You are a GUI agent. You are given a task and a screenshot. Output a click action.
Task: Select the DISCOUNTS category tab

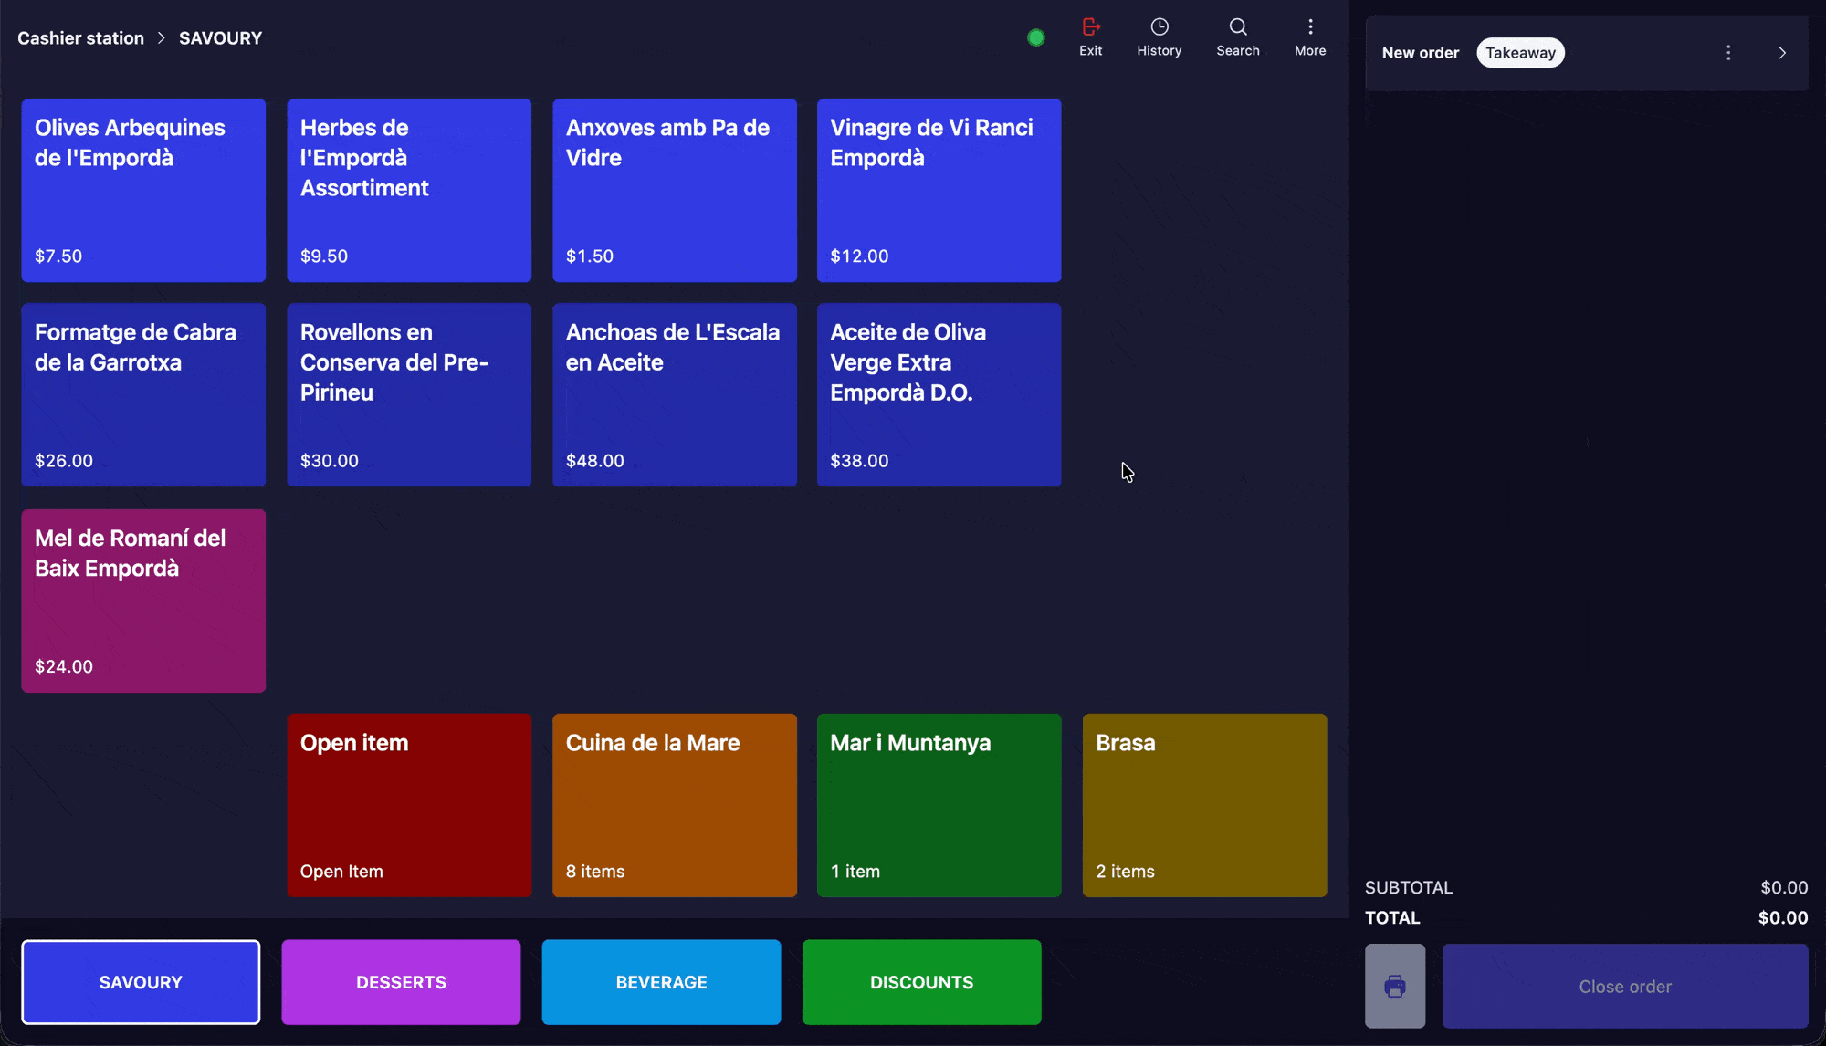[921, 982]
